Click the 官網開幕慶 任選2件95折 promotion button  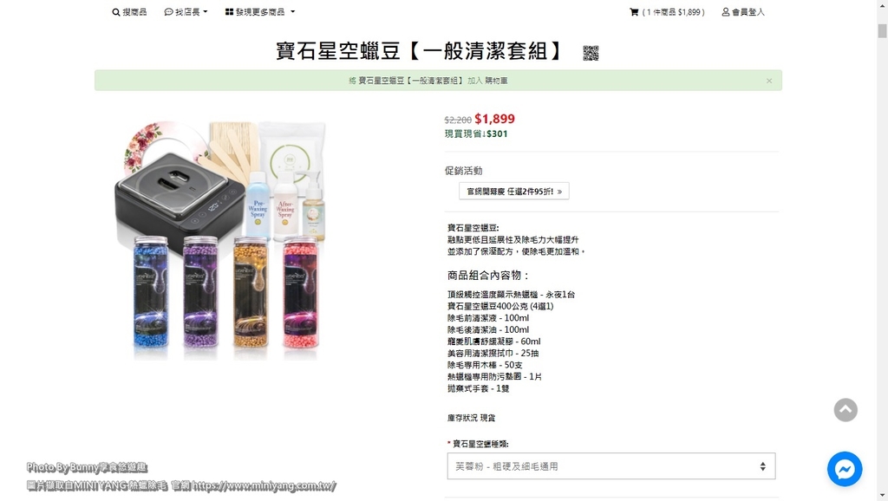513,192
